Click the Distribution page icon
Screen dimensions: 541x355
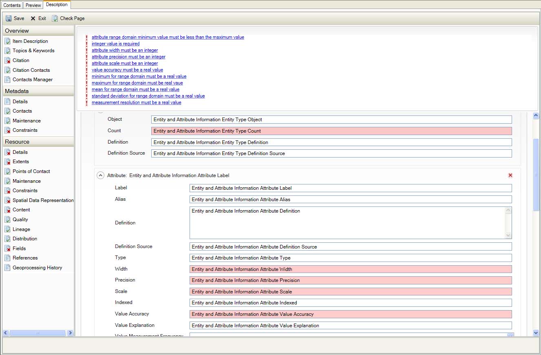[x=7, y=239]
